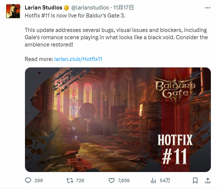Open the 11月17日 post timestamp
The width and height of the screenshot is (217, 189).
point(123,8)
